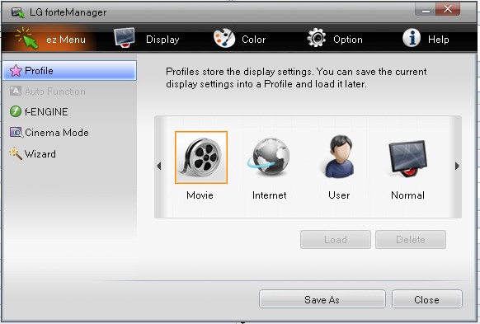
Task: Open the f-ENGINE sidebar item
Action: [x=39, y=111]
